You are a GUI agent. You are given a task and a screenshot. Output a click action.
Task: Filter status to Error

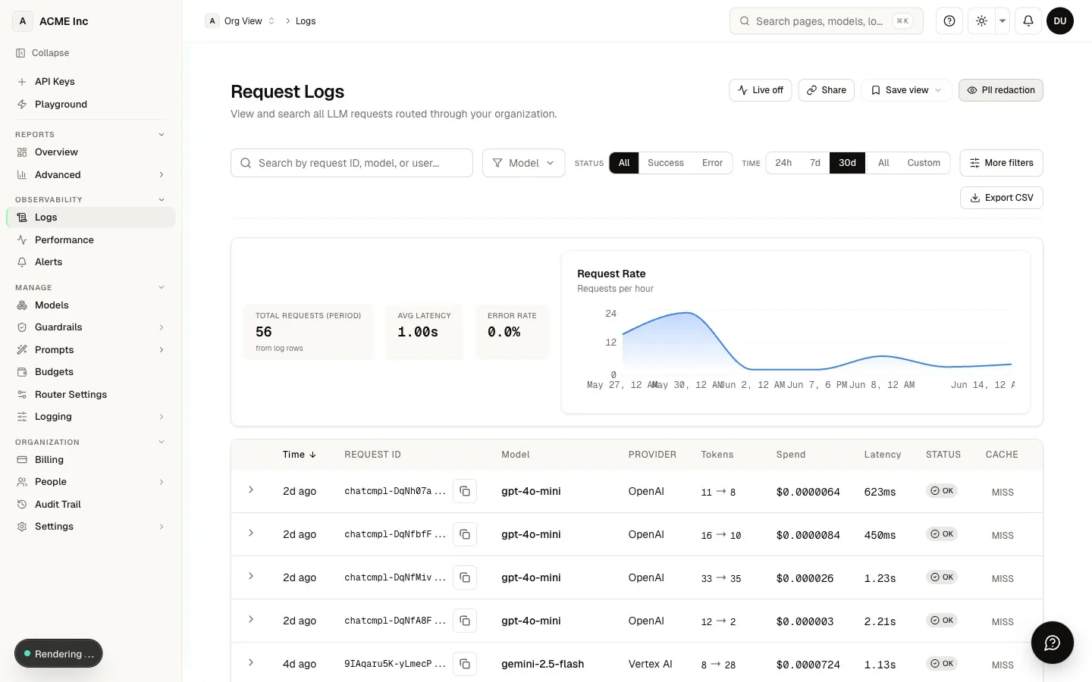[712, 163]
